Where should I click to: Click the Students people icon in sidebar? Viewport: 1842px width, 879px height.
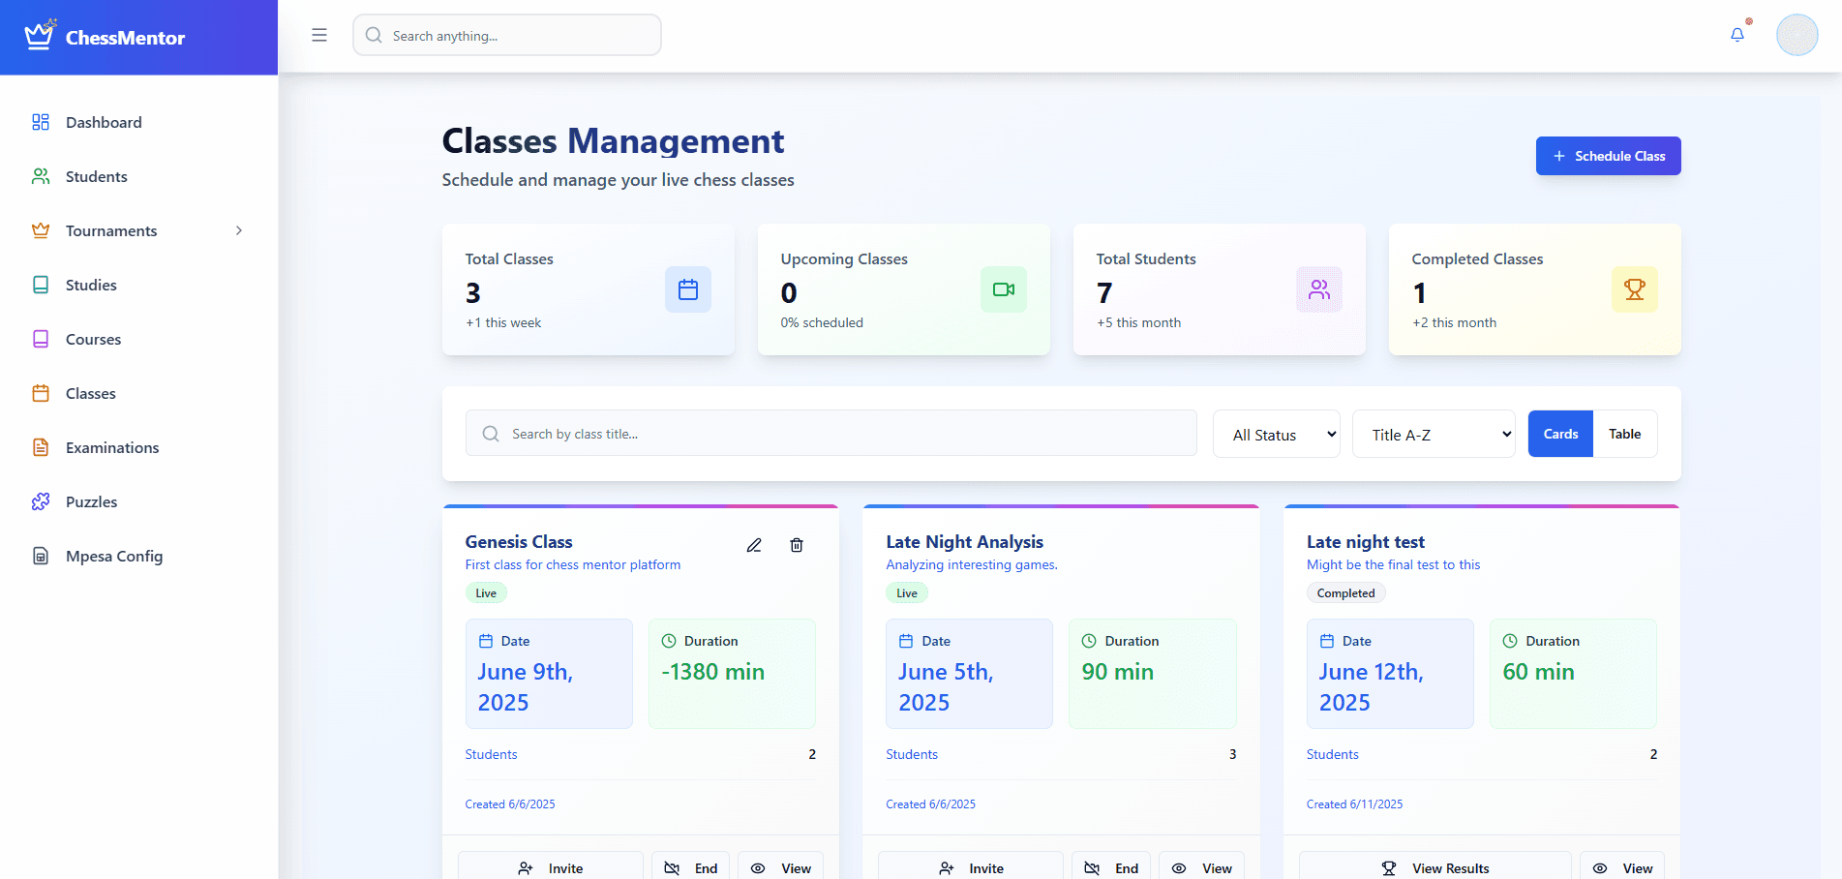click(x=41, y=176)
